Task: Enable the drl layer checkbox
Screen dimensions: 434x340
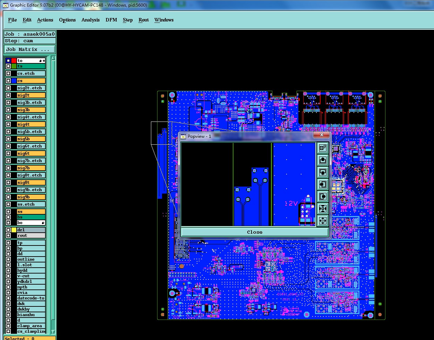Action: point(8,230)
